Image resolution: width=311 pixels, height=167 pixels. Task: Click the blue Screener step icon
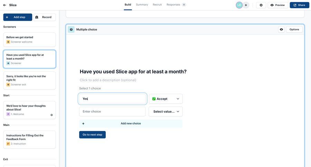[x=8, y=63]
